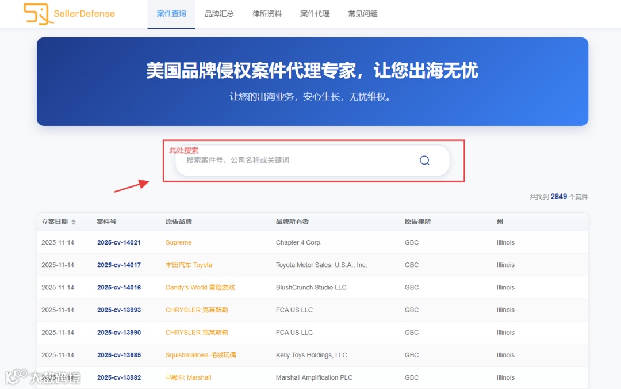
Task: Click 州 column header
Action: 500,222
